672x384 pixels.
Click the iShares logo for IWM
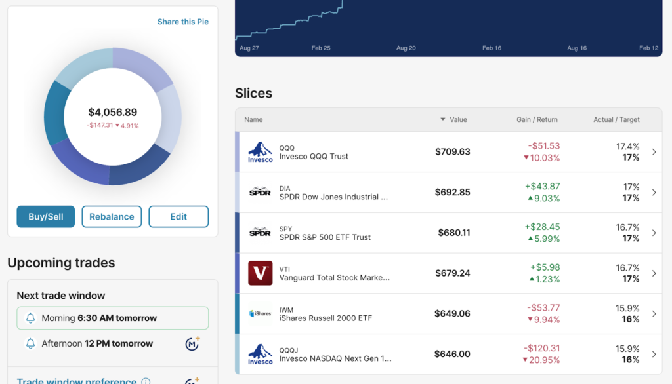[x=261, y=314]
